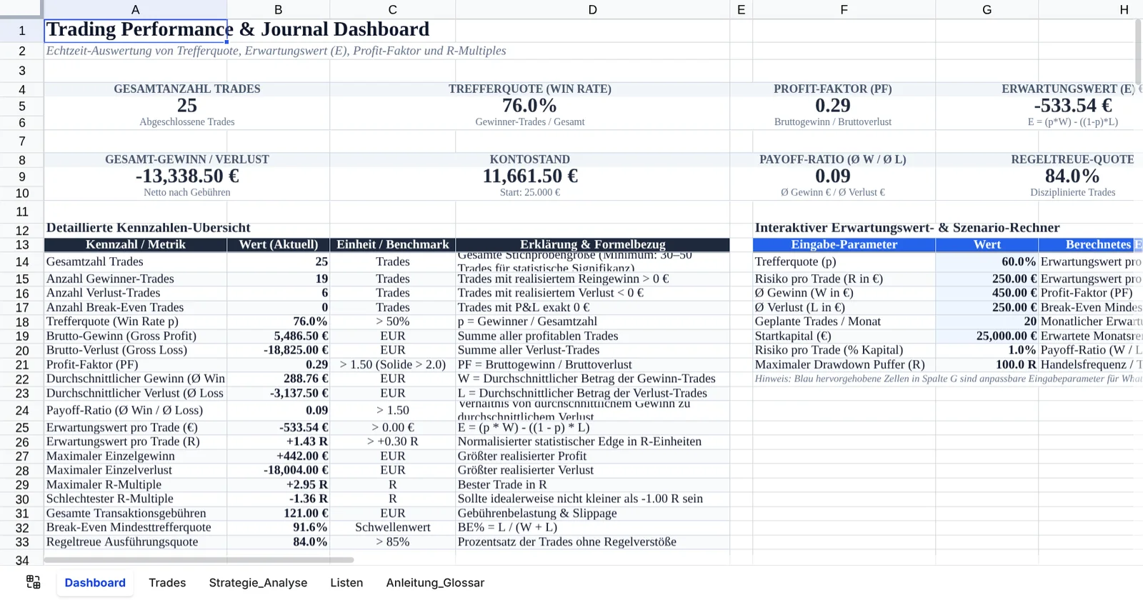Select column D header
1143x600 pixels.
[592, 9]
